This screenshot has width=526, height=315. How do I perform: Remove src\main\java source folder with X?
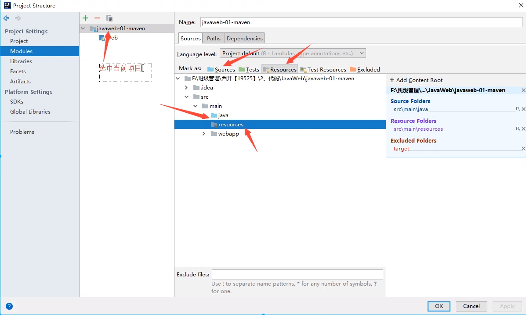[523, 109]
